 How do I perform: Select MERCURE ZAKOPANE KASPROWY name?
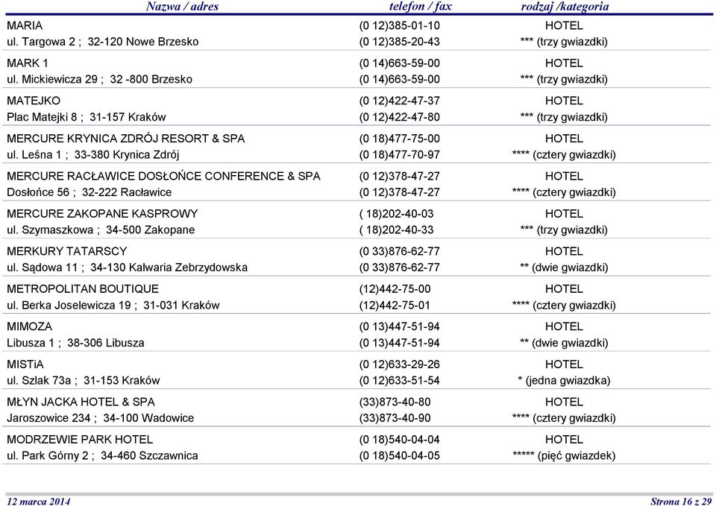102,214
